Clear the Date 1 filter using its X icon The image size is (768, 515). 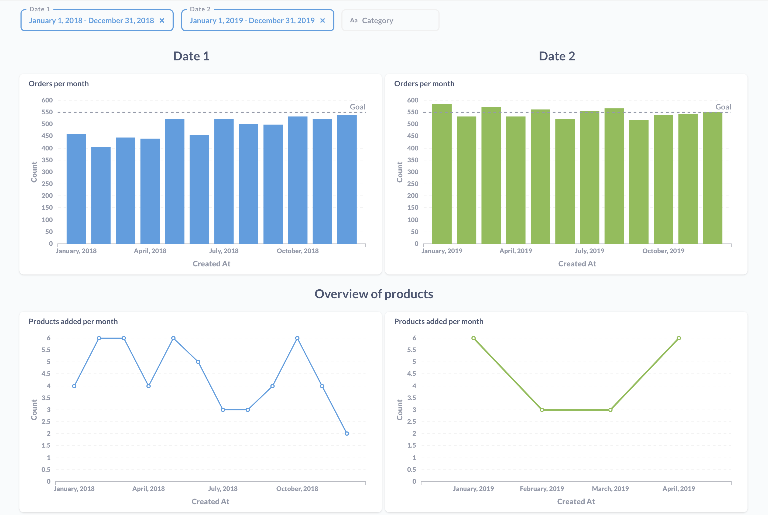[162, 20]
